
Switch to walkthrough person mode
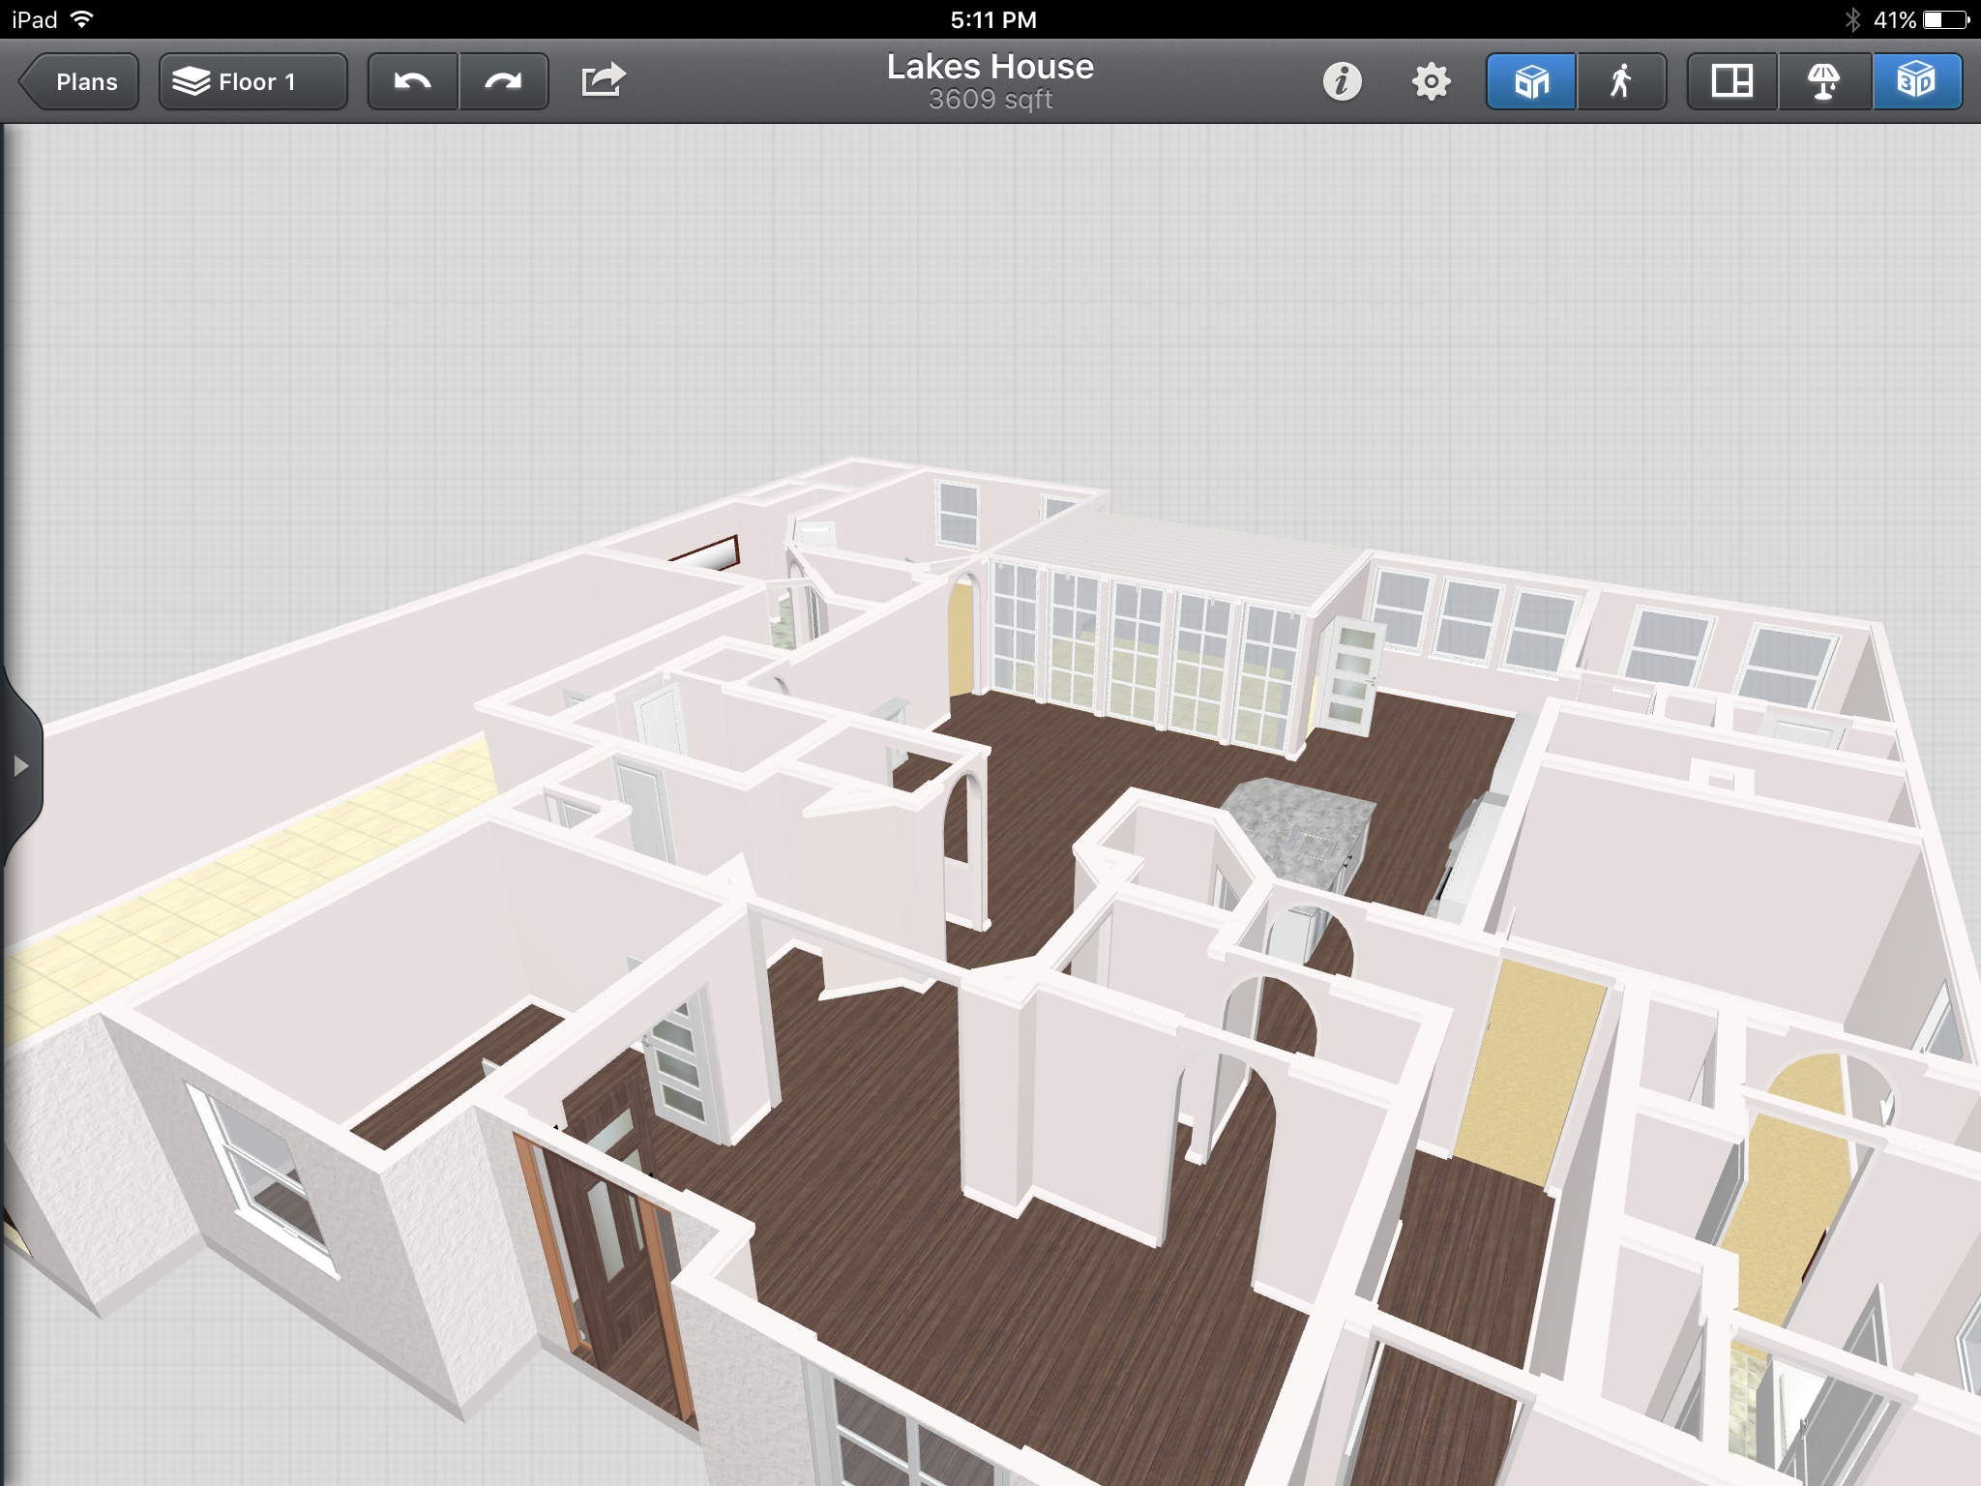pyautogui.click(x=1622, y=82)
